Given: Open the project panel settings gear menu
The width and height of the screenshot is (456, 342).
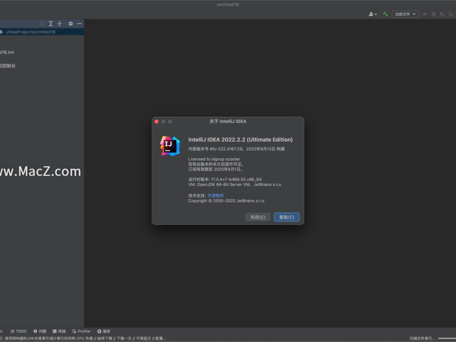Looking at the screenshot, I should click(x=70, y=23).
